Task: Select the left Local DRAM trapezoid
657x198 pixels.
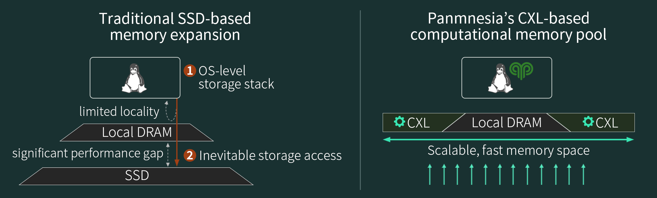Action: click(x=137, y=132)
